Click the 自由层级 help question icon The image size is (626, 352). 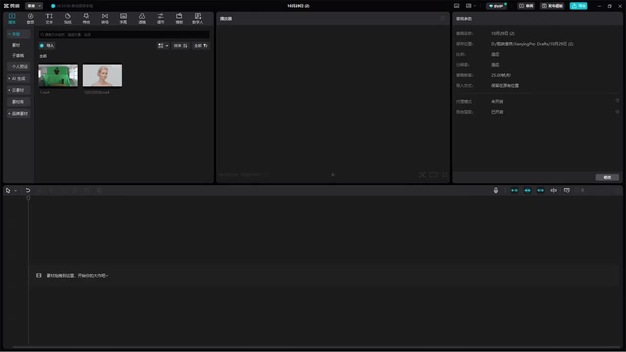tap(617, 111)
